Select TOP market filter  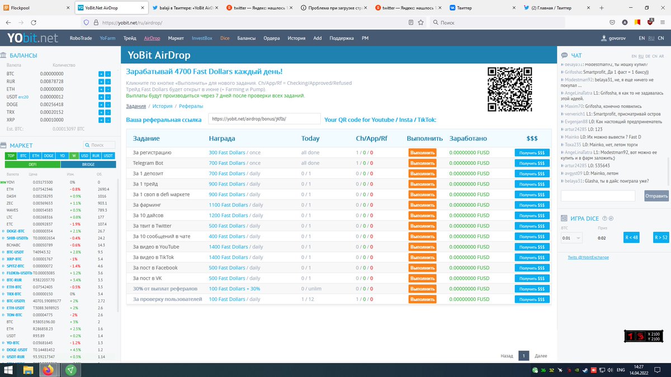coord(11,156)
